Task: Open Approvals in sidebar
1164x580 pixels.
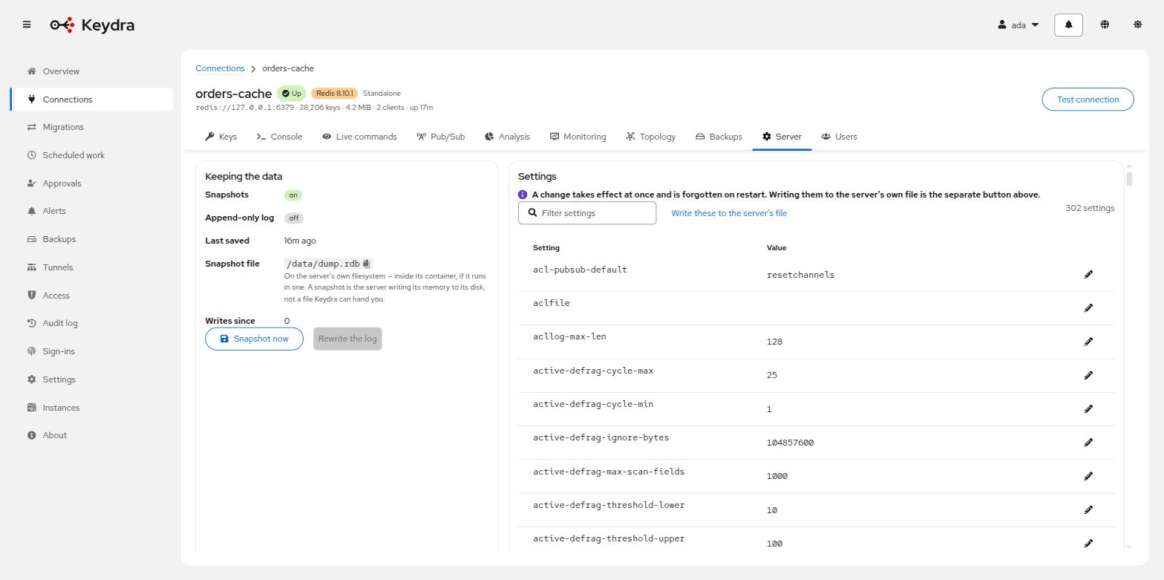Action: [x=92, y=183]
